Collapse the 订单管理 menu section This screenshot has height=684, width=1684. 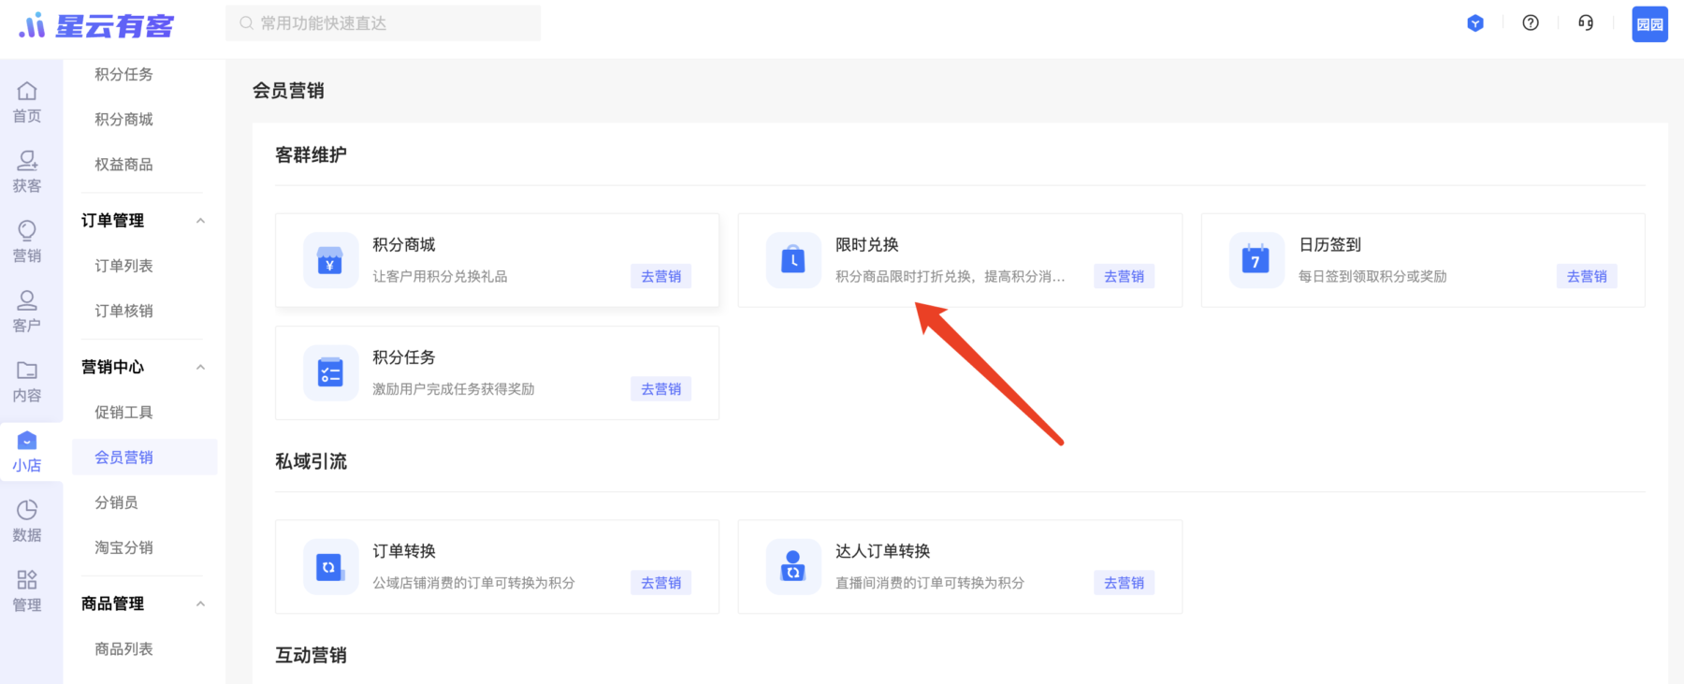[200, 221]
